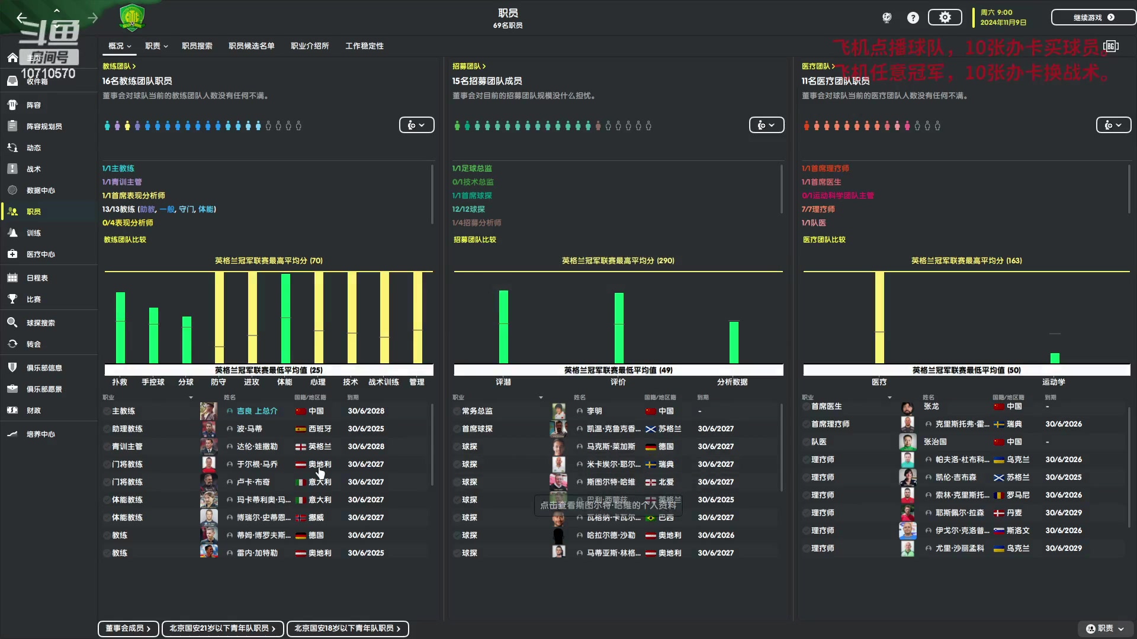Select the 首席医生 row radio button

[806, 406]
